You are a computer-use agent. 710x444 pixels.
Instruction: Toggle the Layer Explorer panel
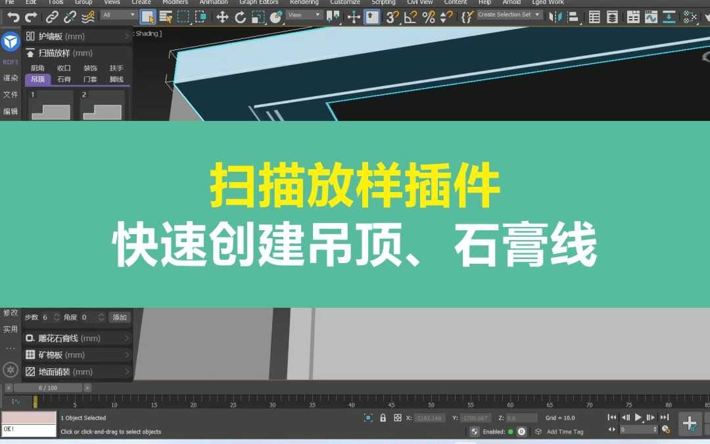click(612, 17)
